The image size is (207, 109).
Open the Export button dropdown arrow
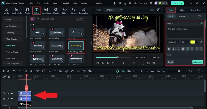pyautogui.click(x=182, y=3)
